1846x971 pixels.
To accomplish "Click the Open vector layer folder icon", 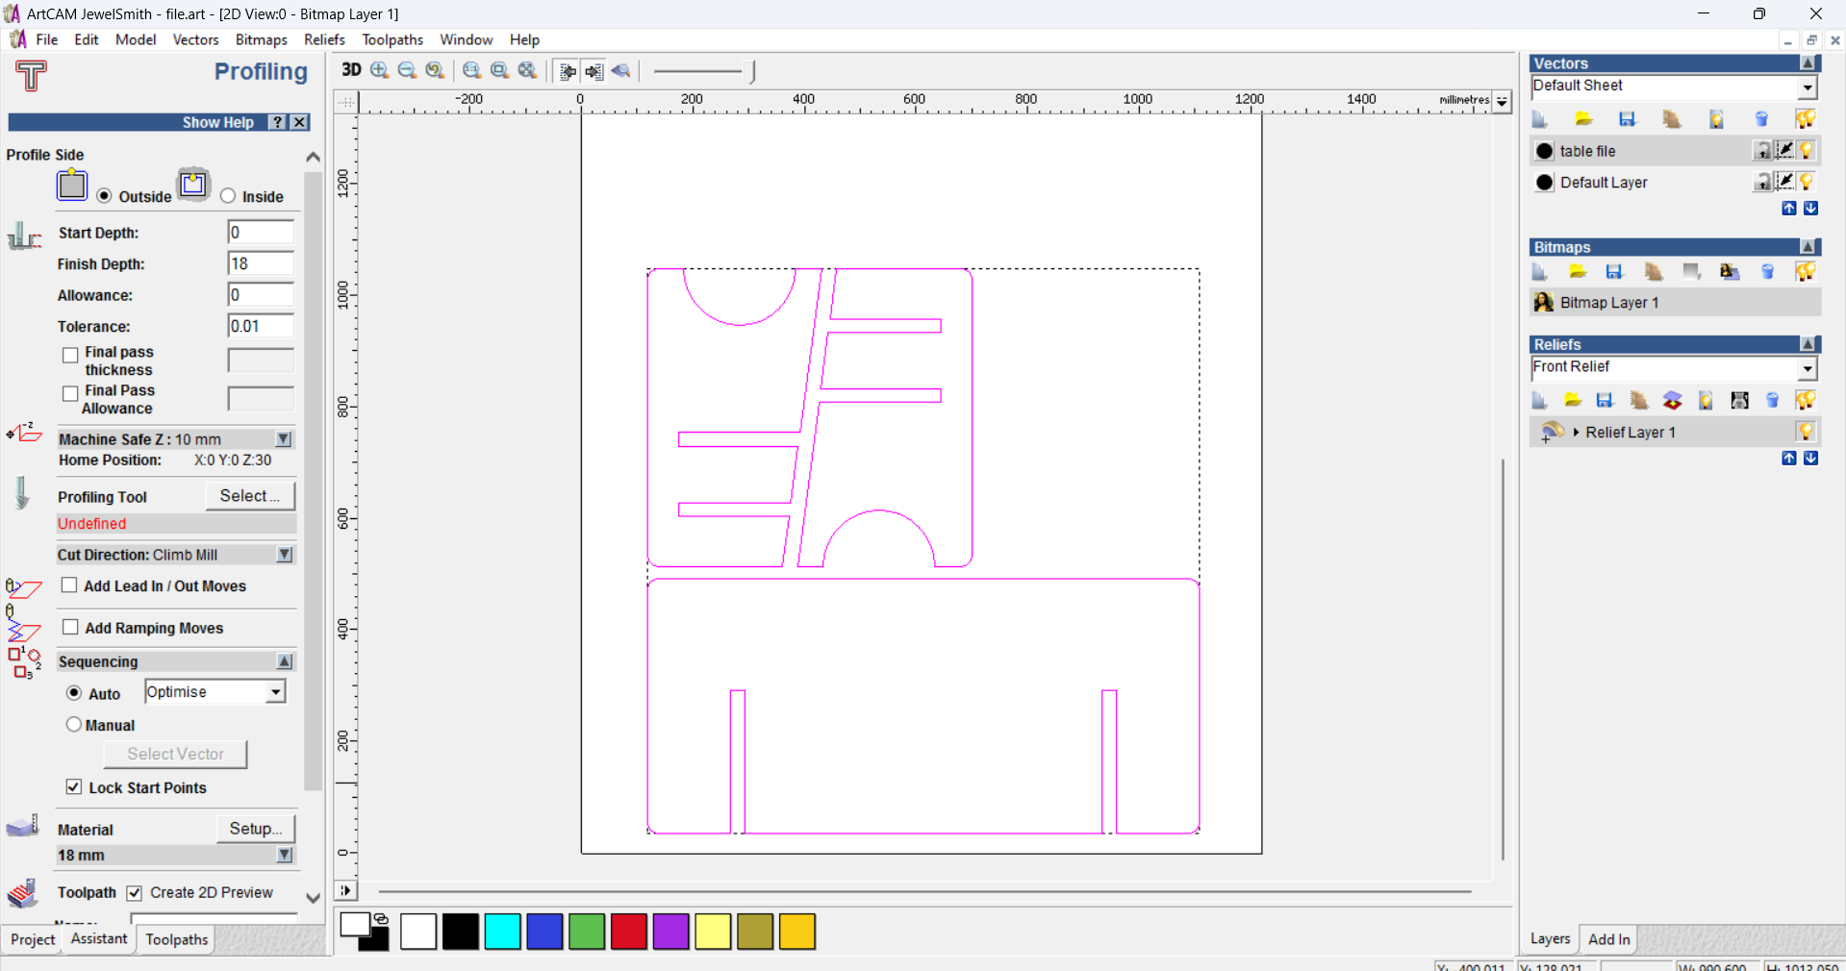I will (x=1583, y=119).
